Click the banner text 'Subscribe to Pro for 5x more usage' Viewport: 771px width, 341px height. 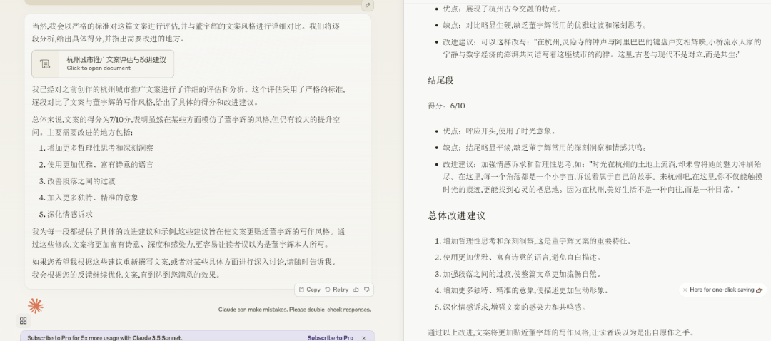pyautogui.click(x=104, y=338)
